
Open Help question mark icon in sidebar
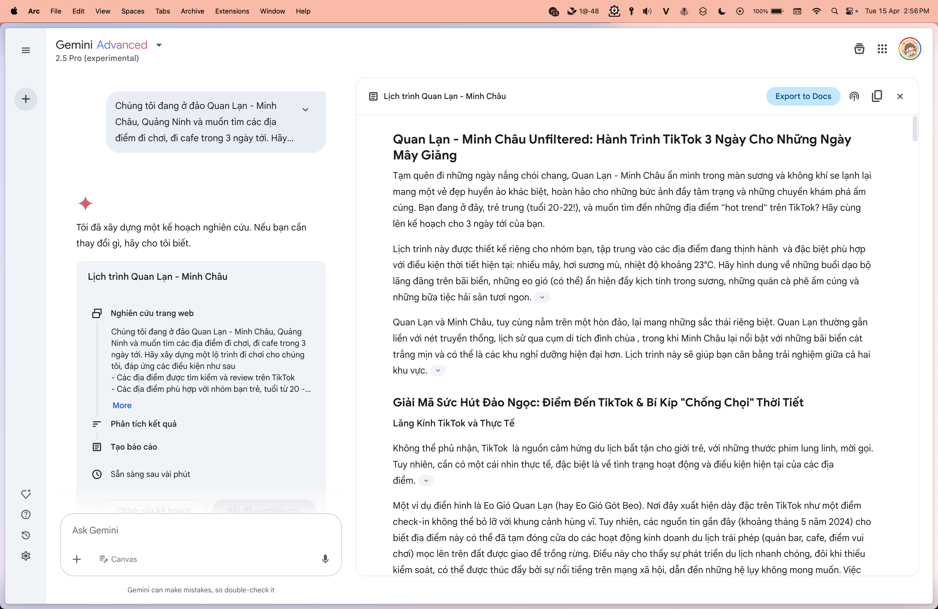point(26,514)
